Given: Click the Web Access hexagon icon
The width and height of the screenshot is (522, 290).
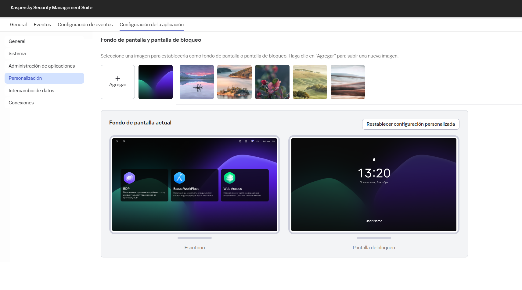Looking at the screenshot, I should [230, 177].
